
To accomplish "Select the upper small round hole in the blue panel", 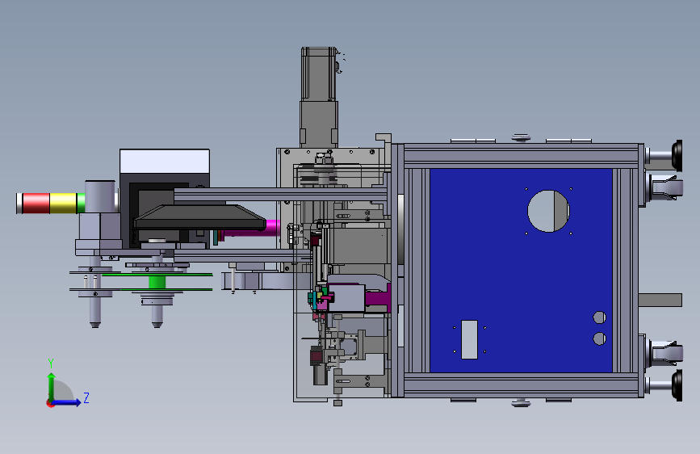I will (x=600, y=317).
